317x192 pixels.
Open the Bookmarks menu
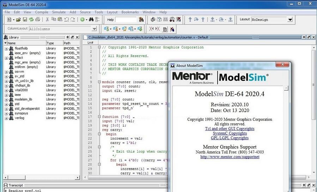point(130,12)
